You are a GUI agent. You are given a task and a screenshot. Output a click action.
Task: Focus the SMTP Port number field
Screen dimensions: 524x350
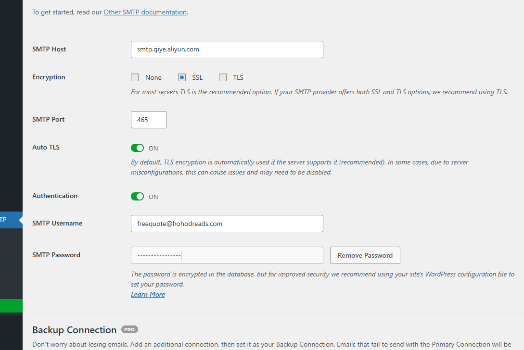pos(149,120)
